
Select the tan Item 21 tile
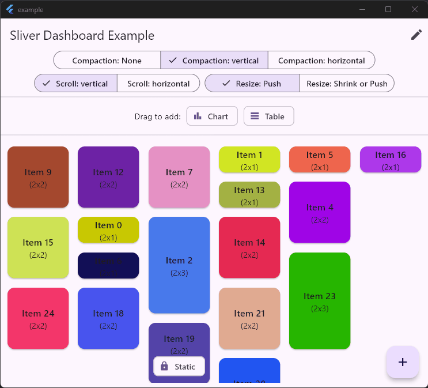[249, 318]
